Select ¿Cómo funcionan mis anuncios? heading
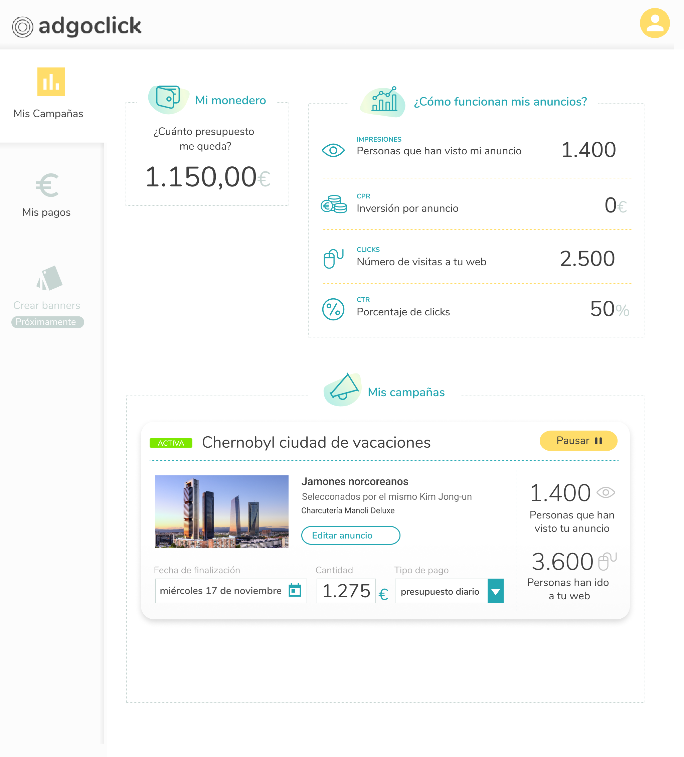This screenshot has width=684, height=757. pos(500,102)
